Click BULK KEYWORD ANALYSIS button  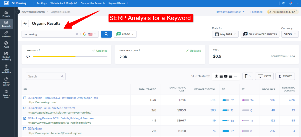pyautogui.click(x=260, y=34)
